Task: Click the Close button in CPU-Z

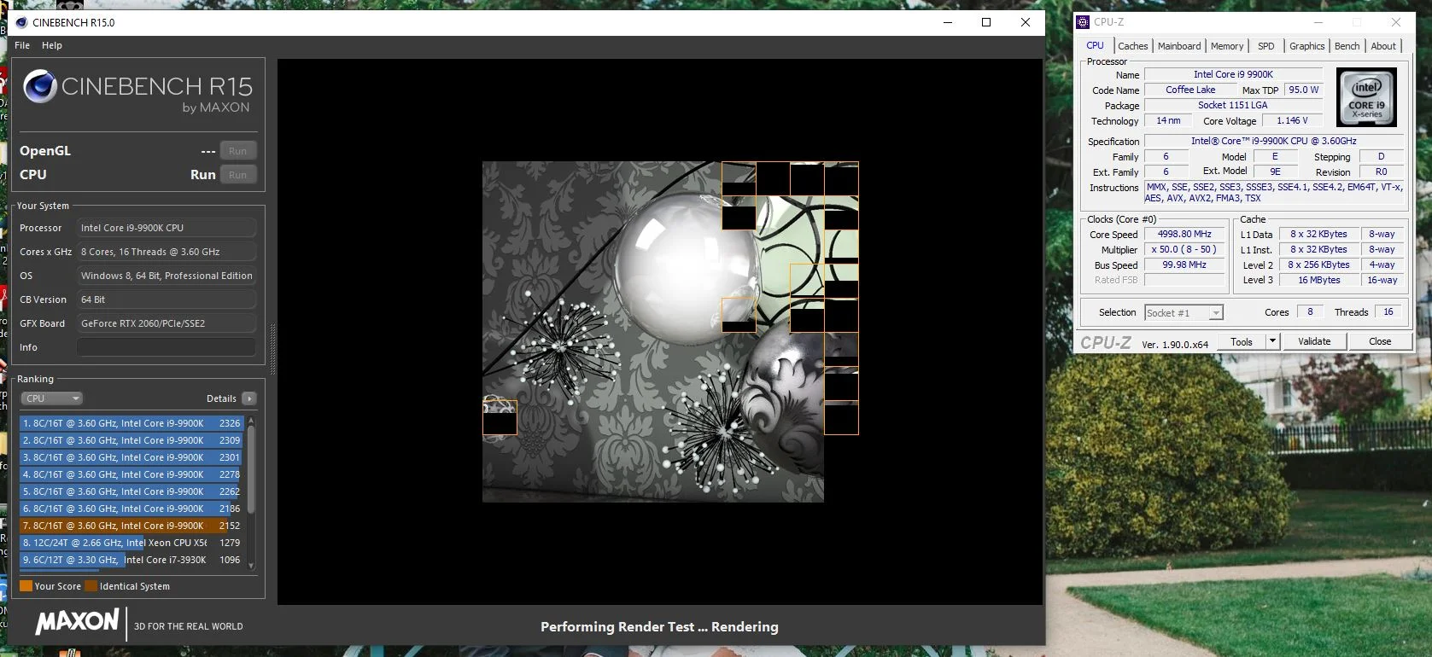Action: pos(1380,341)
